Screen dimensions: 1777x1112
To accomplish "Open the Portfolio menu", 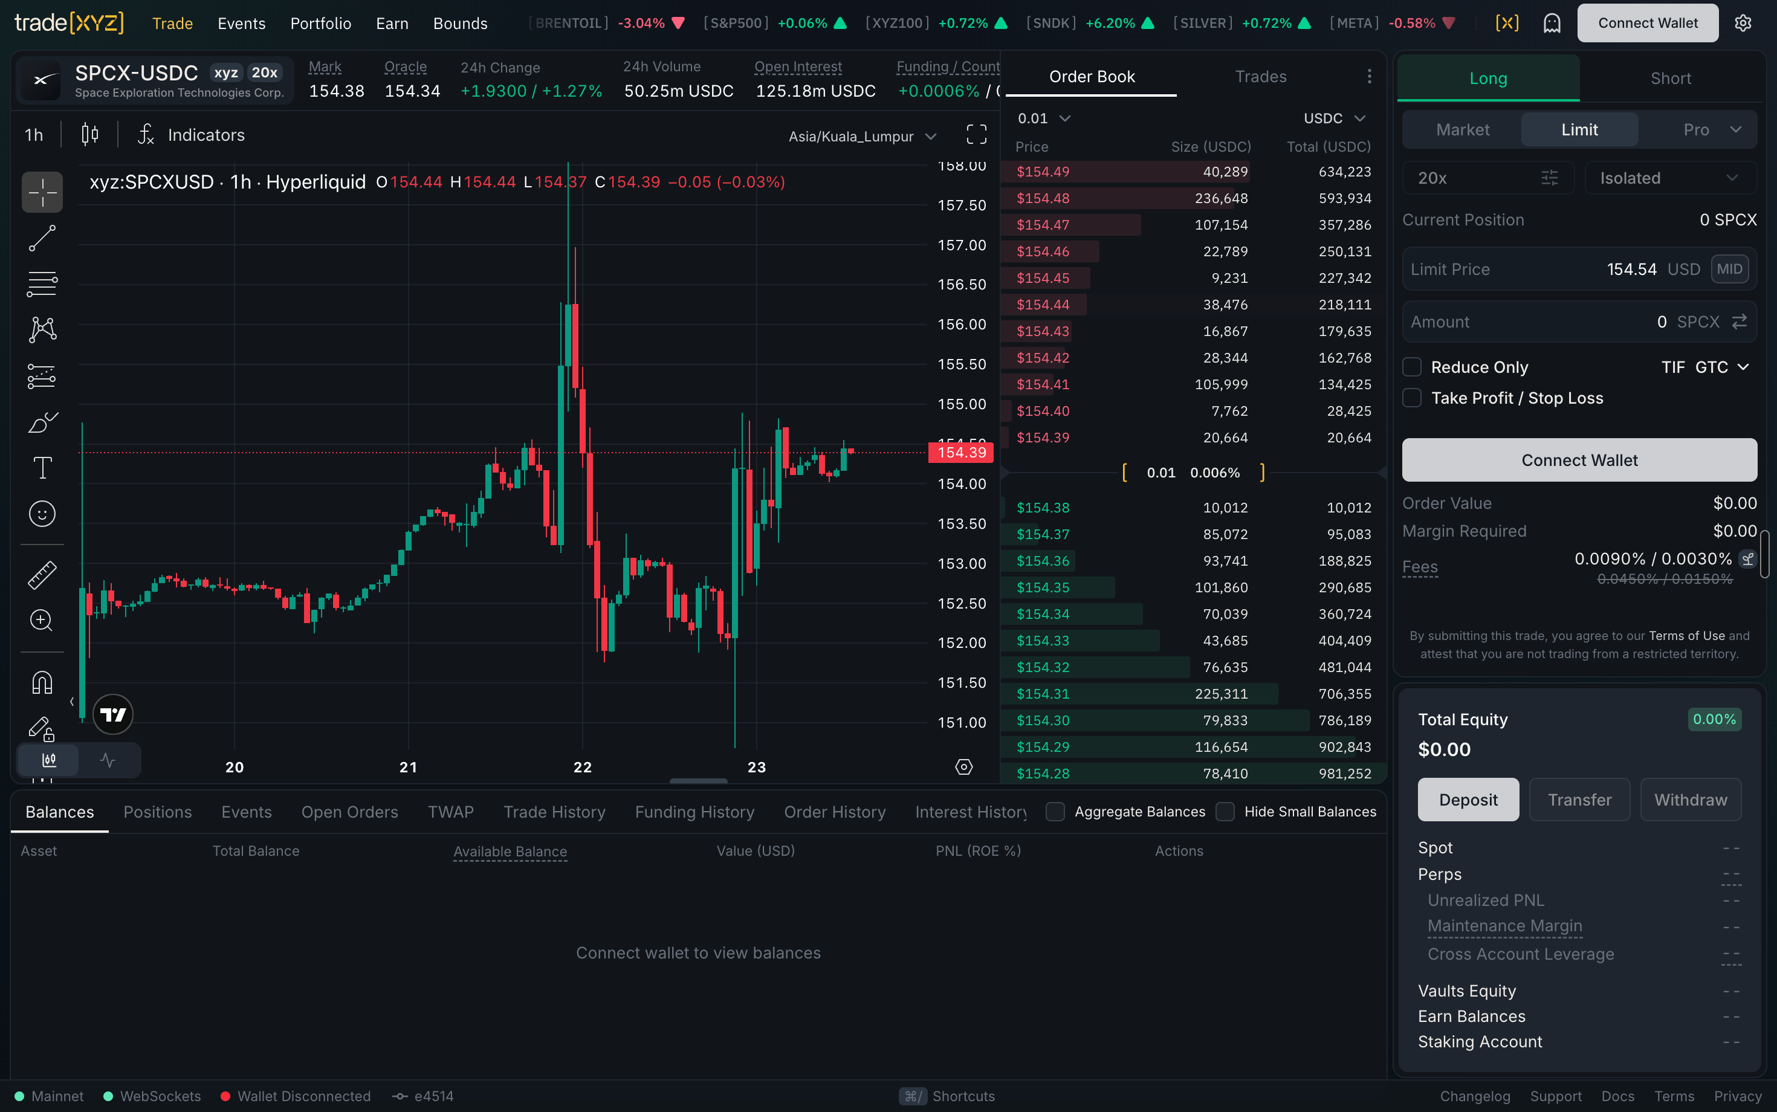I will pyautogui.click(x=321, y=23).
